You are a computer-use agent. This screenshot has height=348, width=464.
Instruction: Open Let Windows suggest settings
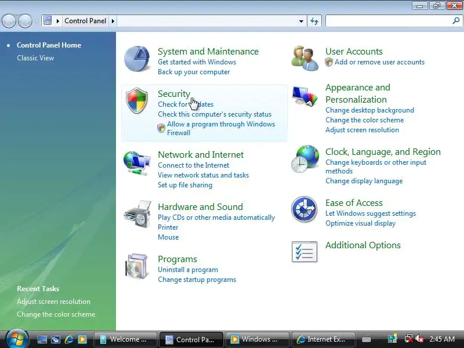pos(371,213)
